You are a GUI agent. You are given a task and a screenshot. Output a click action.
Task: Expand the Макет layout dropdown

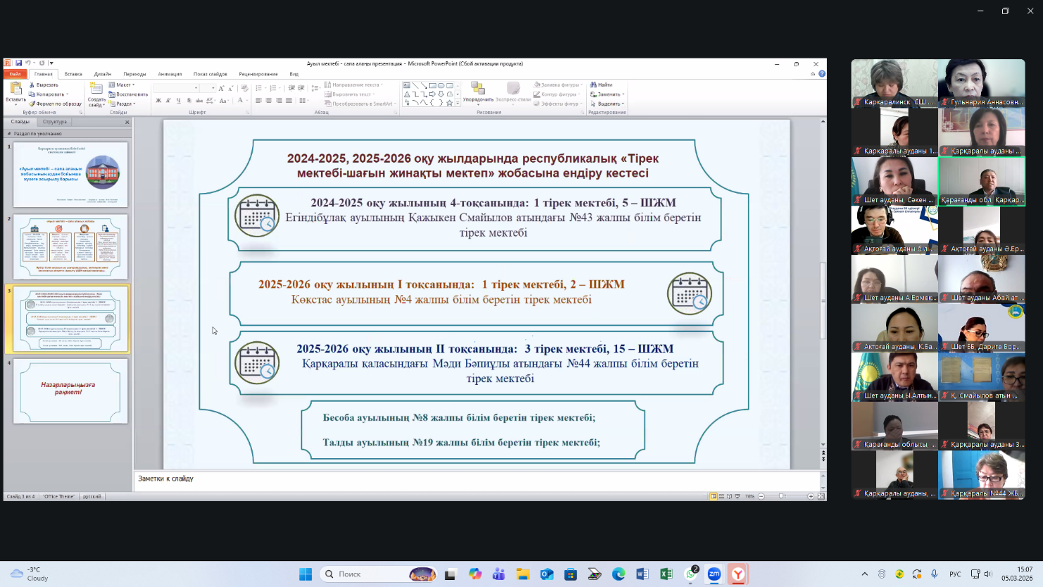[x=122, y=84]
